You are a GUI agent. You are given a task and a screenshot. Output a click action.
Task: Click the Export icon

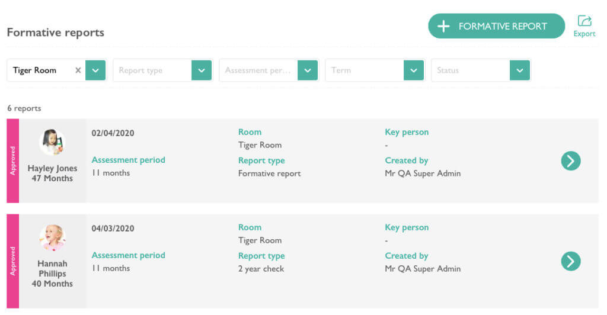point(584,22)
